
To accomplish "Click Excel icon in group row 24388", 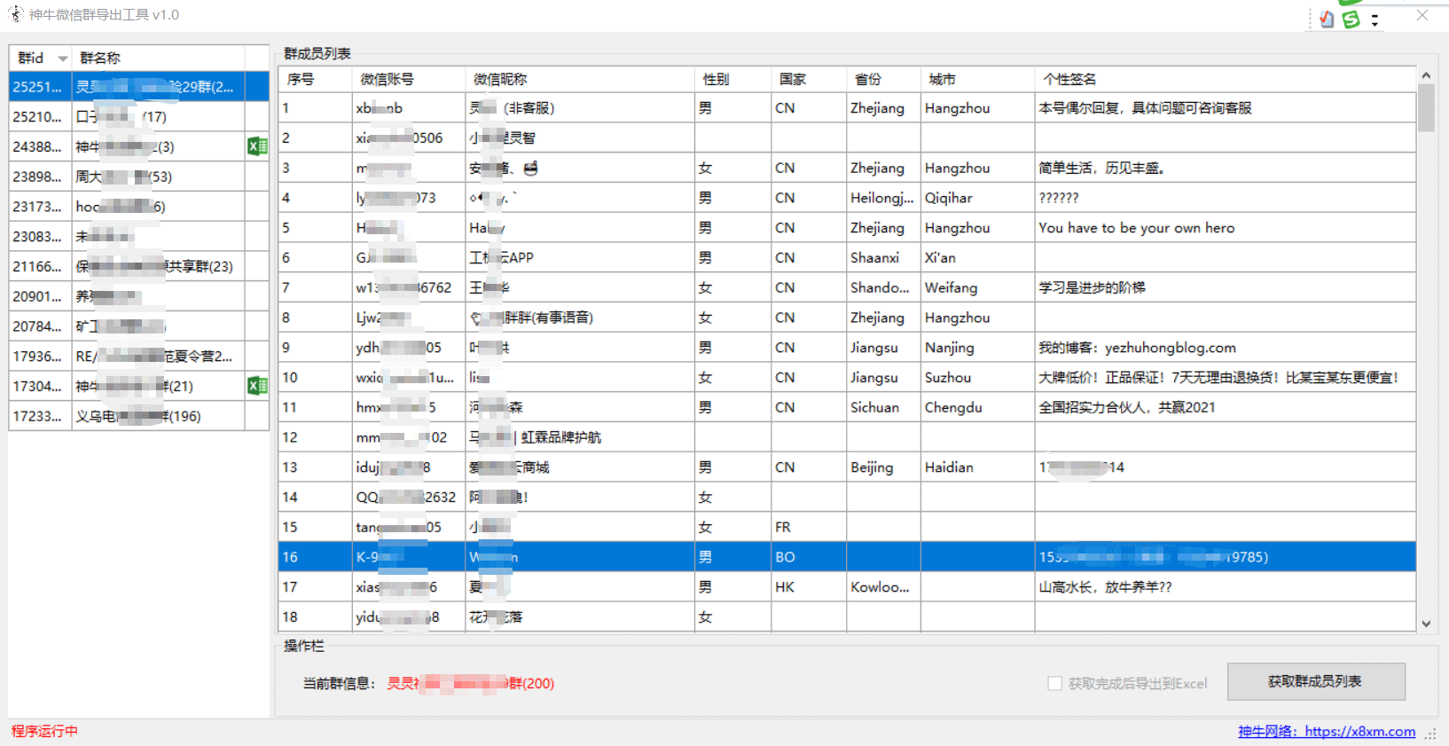I will [x=257, y=146].
